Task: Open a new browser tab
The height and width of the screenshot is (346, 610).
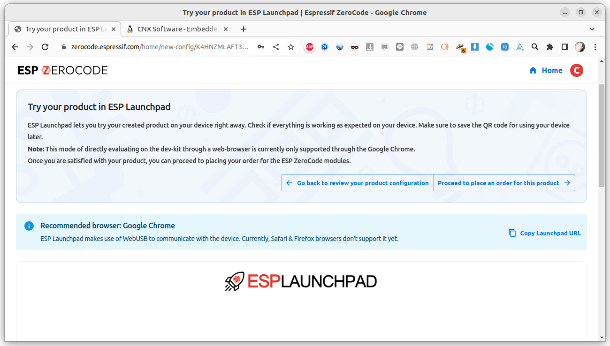Action: coord(243,29)
